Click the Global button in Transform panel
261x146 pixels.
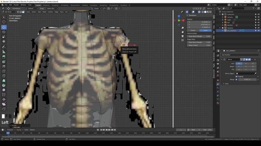(x=193, y=30)
